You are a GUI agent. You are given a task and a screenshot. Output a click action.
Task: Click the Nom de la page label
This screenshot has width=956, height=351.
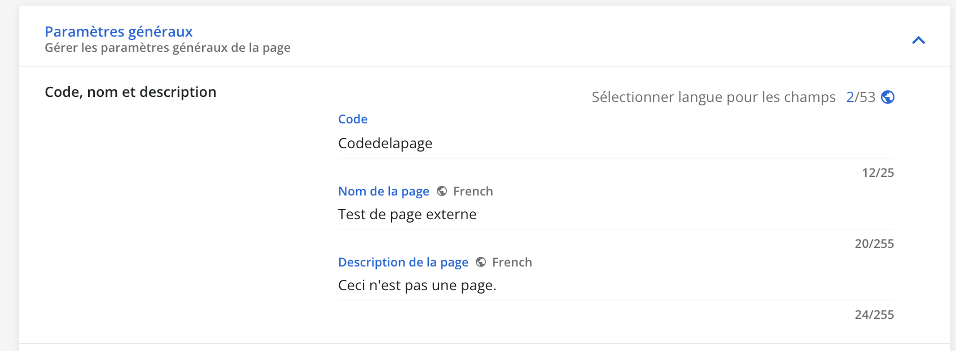pos(383,192)
